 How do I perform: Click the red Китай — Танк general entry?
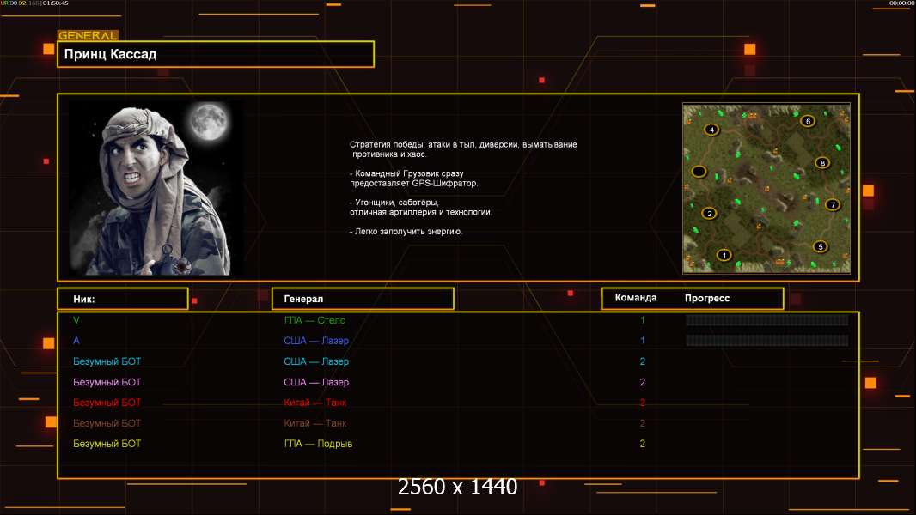[315, 403]
